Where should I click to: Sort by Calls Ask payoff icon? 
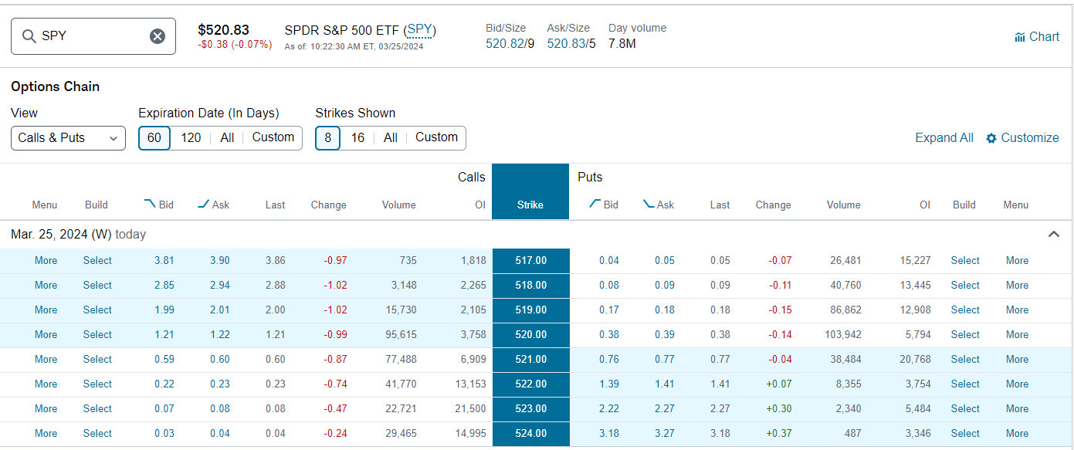[x=204, y=204]
